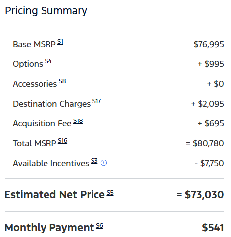Click the Monthly Payment value $541
The width and height of the screenshot is (231, 237).
click(213, 228)
